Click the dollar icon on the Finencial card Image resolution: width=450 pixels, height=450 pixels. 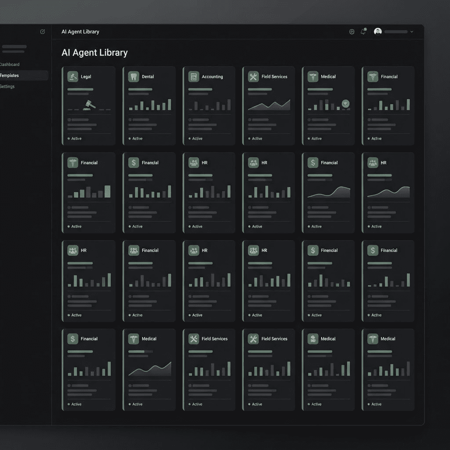(313, 250)
